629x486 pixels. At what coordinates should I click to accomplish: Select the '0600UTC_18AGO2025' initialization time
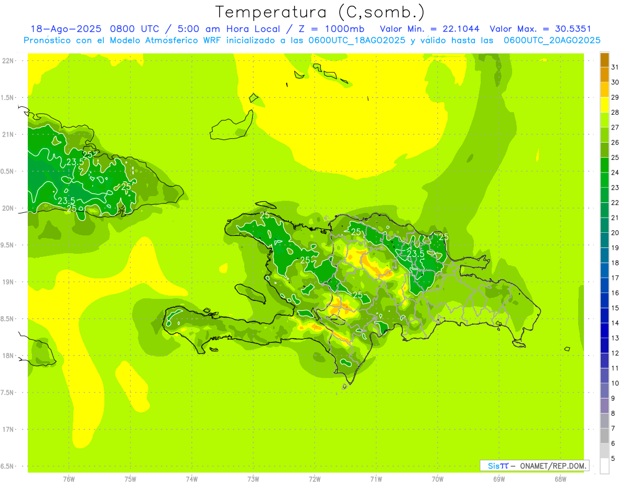coord(357,40)
